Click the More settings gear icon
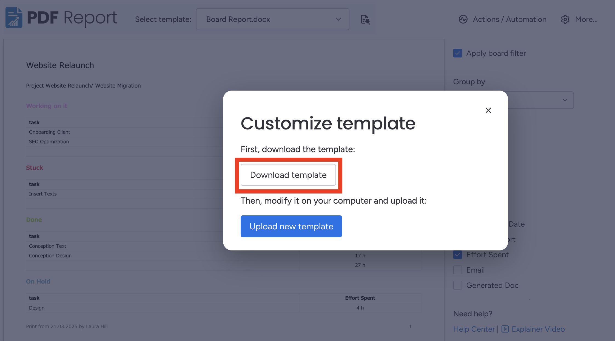This screenshot has width=615, height=341. click(x=565, y=19)
